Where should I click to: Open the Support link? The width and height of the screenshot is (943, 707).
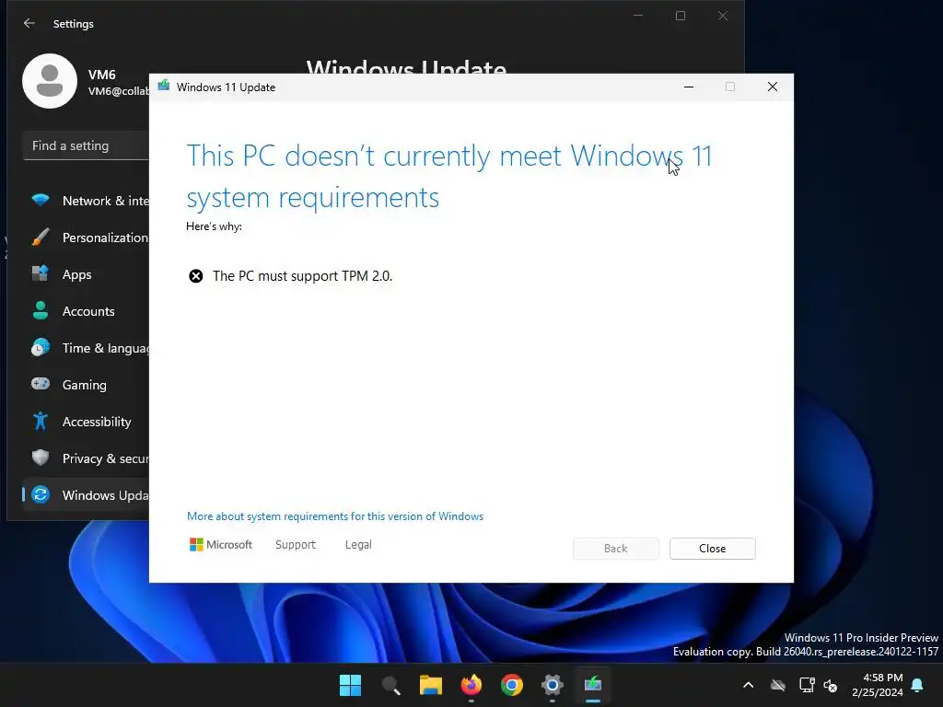pos(296,545)
